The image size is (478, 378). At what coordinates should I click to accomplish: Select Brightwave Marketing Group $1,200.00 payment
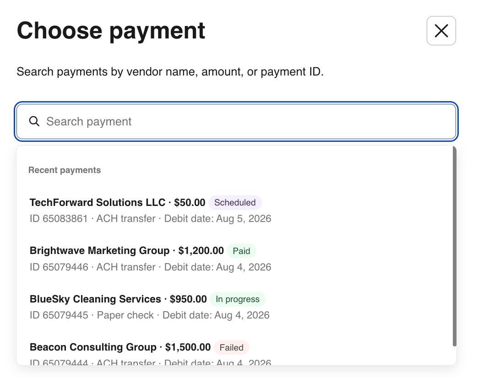235,259
